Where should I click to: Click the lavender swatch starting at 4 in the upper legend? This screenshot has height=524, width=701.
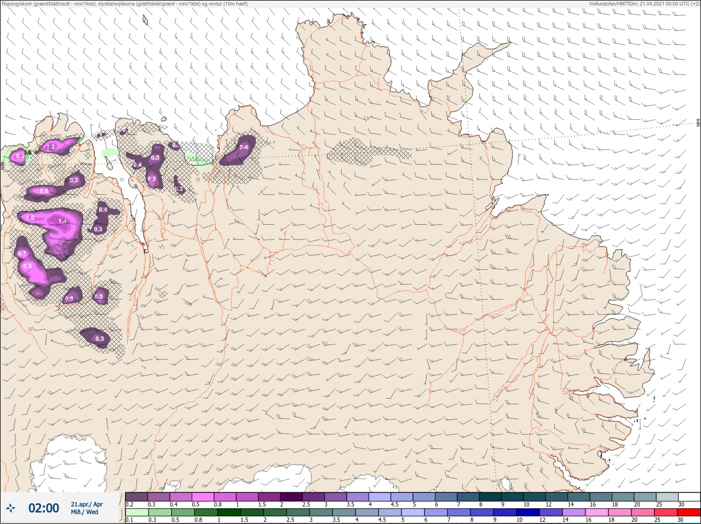tap(380, 497)
